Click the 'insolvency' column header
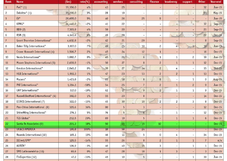 pyautogui.click(x=171, y=2)
